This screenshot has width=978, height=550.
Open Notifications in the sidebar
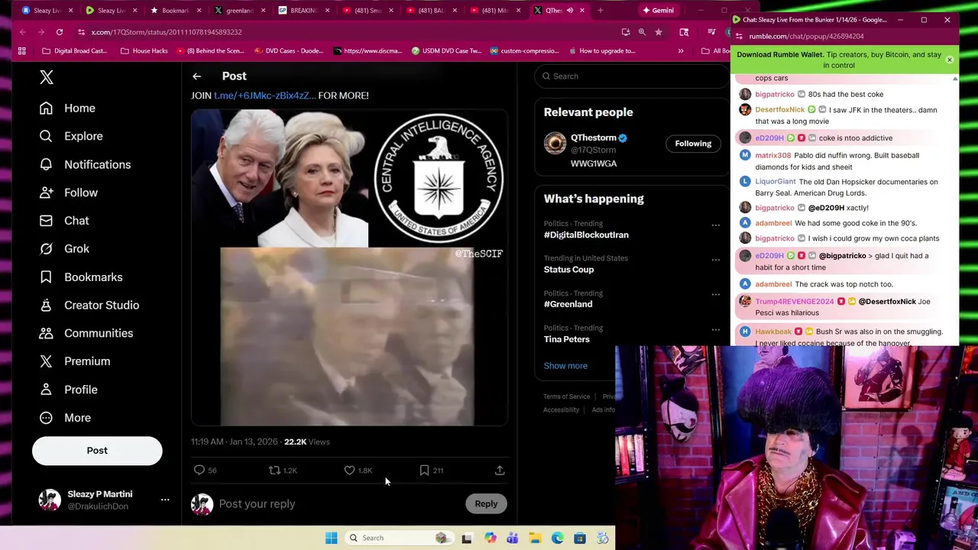coord(85,164)
